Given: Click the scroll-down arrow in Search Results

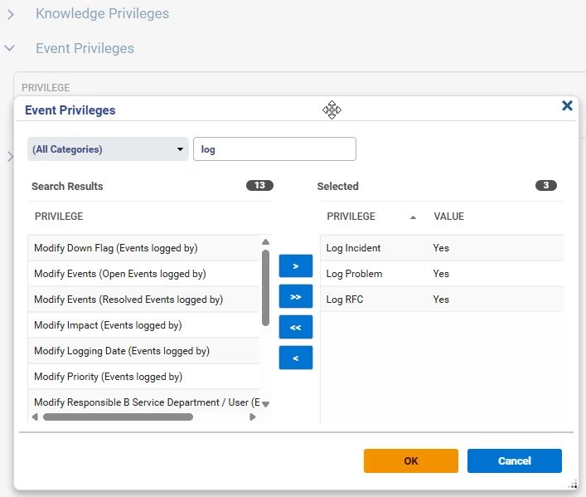Looking at the screenshot, I should [265, 403].
